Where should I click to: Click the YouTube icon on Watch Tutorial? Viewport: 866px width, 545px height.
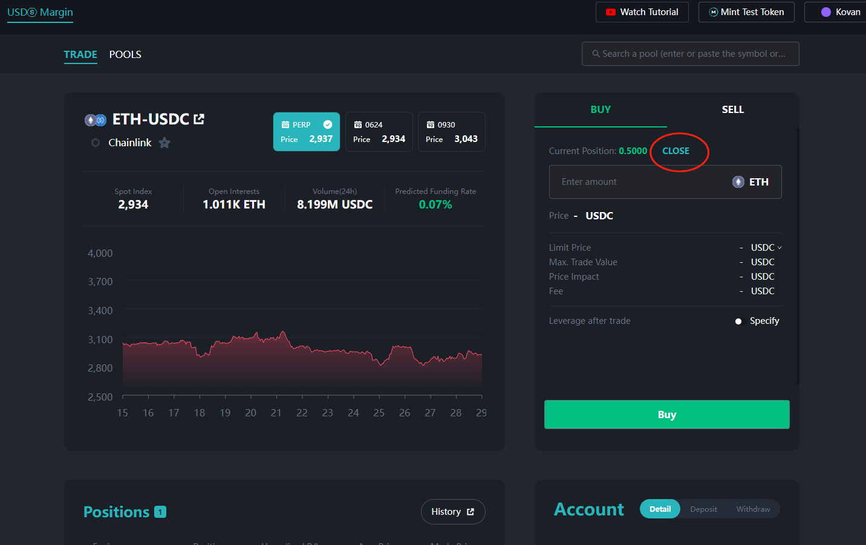coord(611,12)
